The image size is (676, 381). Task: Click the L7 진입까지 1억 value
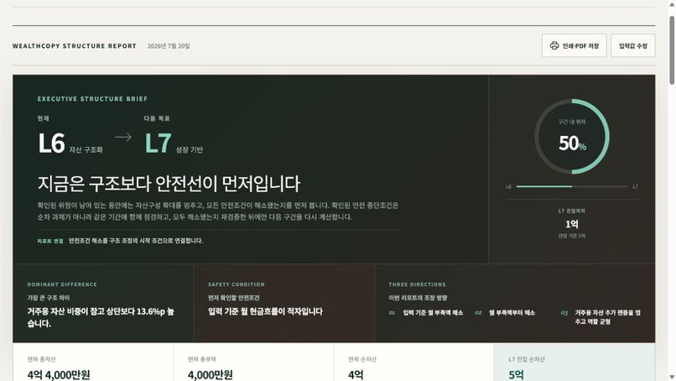pos(572,224)
